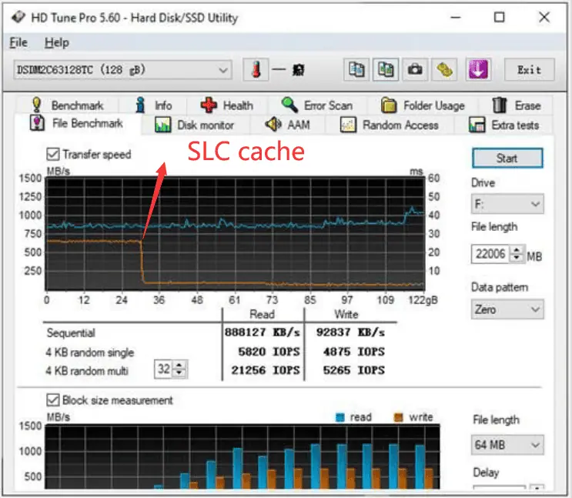Click the blue read legend swatch
The image size is (572, 498).
(340, 417)
